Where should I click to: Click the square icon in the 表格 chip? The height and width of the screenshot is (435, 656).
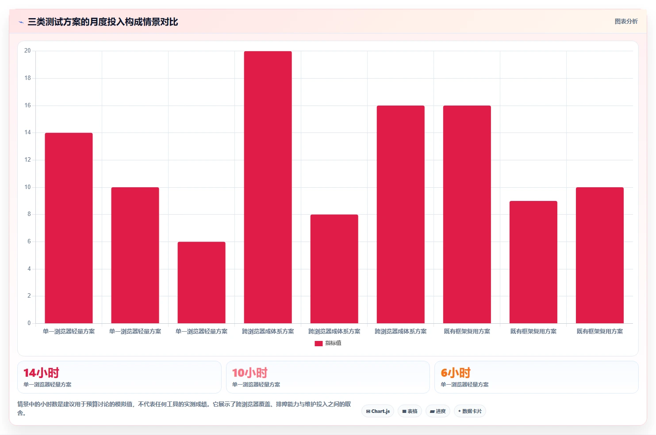point(404,411)
